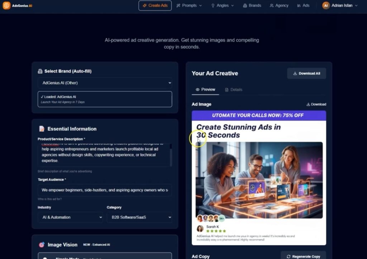Click the Prompts scissors icon in the navbar

tap(178, 6)
